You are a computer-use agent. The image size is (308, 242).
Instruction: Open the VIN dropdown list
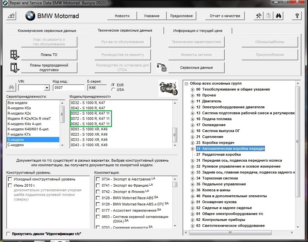click(46, 88)
